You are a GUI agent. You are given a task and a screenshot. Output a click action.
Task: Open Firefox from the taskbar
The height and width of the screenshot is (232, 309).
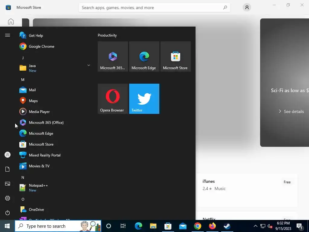tap(212, 226)
